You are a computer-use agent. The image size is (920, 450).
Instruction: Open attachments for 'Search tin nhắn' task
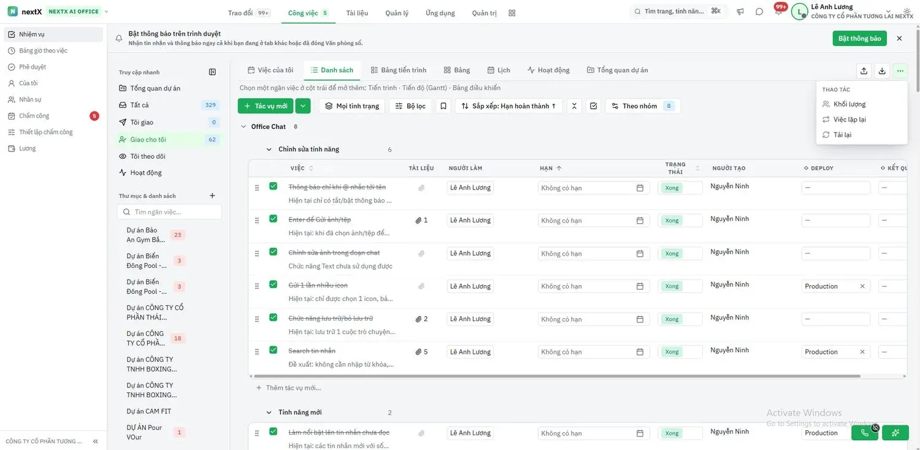pyautogui.click(x=421, y=352)
